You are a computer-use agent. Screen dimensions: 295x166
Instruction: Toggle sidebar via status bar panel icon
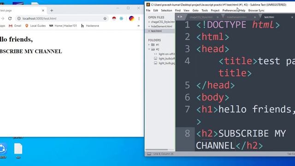149,154
